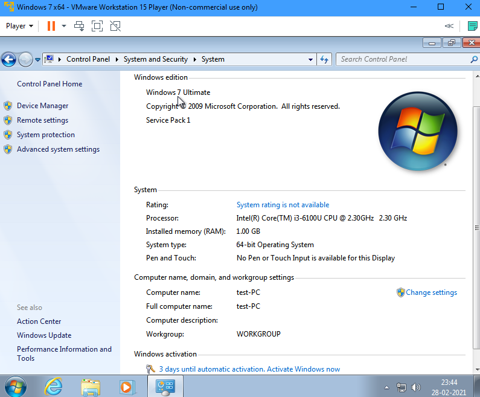Viewport: 480px width, 397px height.
Task: Select the Windows 7 Ultimate text
Action: [178, 92]
